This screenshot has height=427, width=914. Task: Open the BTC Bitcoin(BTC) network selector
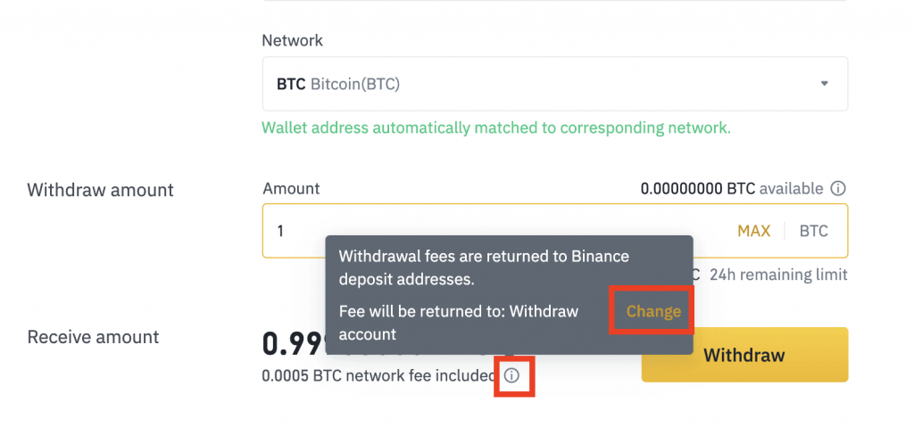tap(555, 84)
